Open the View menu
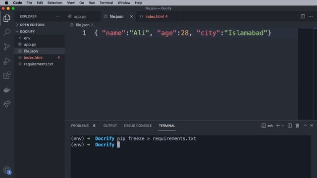Image resolution: width=317 pixels, height=178 pixels. click(x=71, y=3)
